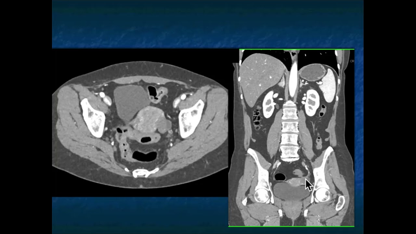Select the axial pelvic CT image

(x=140, y=123)
